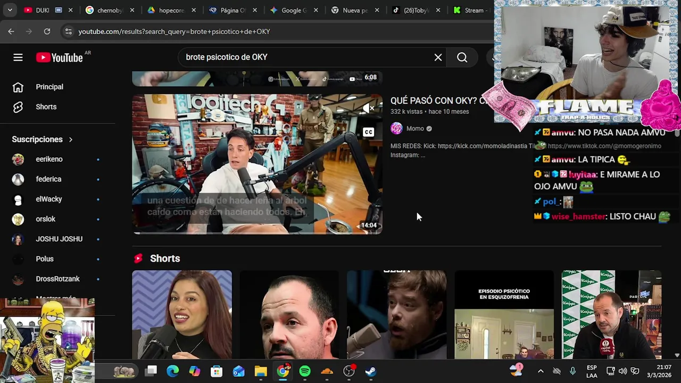Viewport: 681px width, 383px height.
Task: Open site information icon in address bar
Action: click(68, 31)
